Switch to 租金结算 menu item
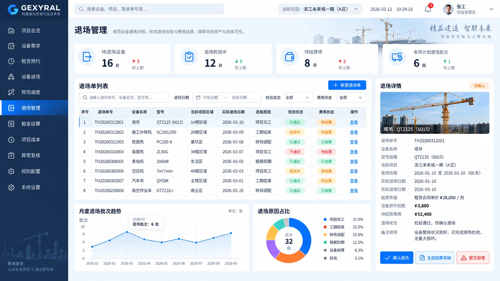 point(34,124)
